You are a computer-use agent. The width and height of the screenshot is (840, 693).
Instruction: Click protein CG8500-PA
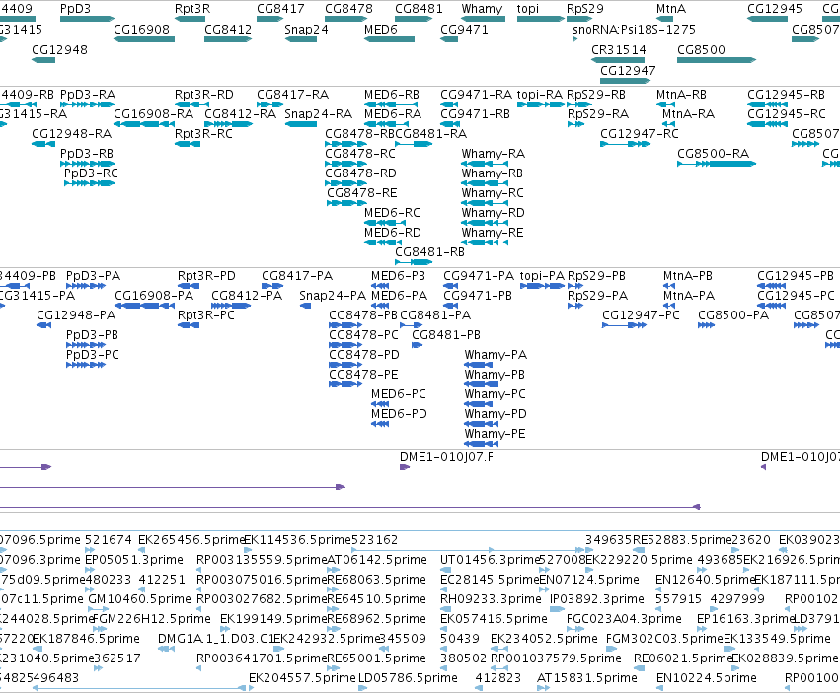706,325
